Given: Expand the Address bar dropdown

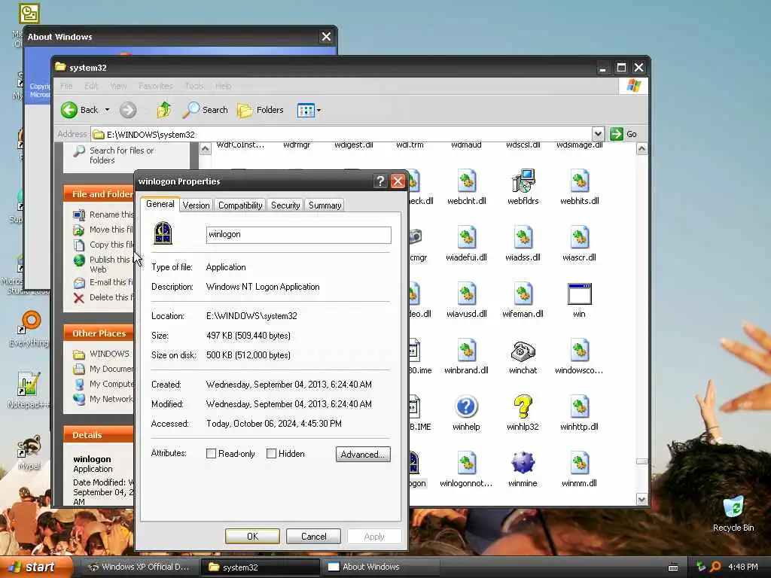Looking at the screenshot, I should click(x=597, y=134).
